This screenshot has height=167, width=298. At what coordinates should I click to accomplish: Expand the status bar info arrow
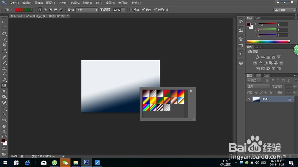click(x=63, y=156)
